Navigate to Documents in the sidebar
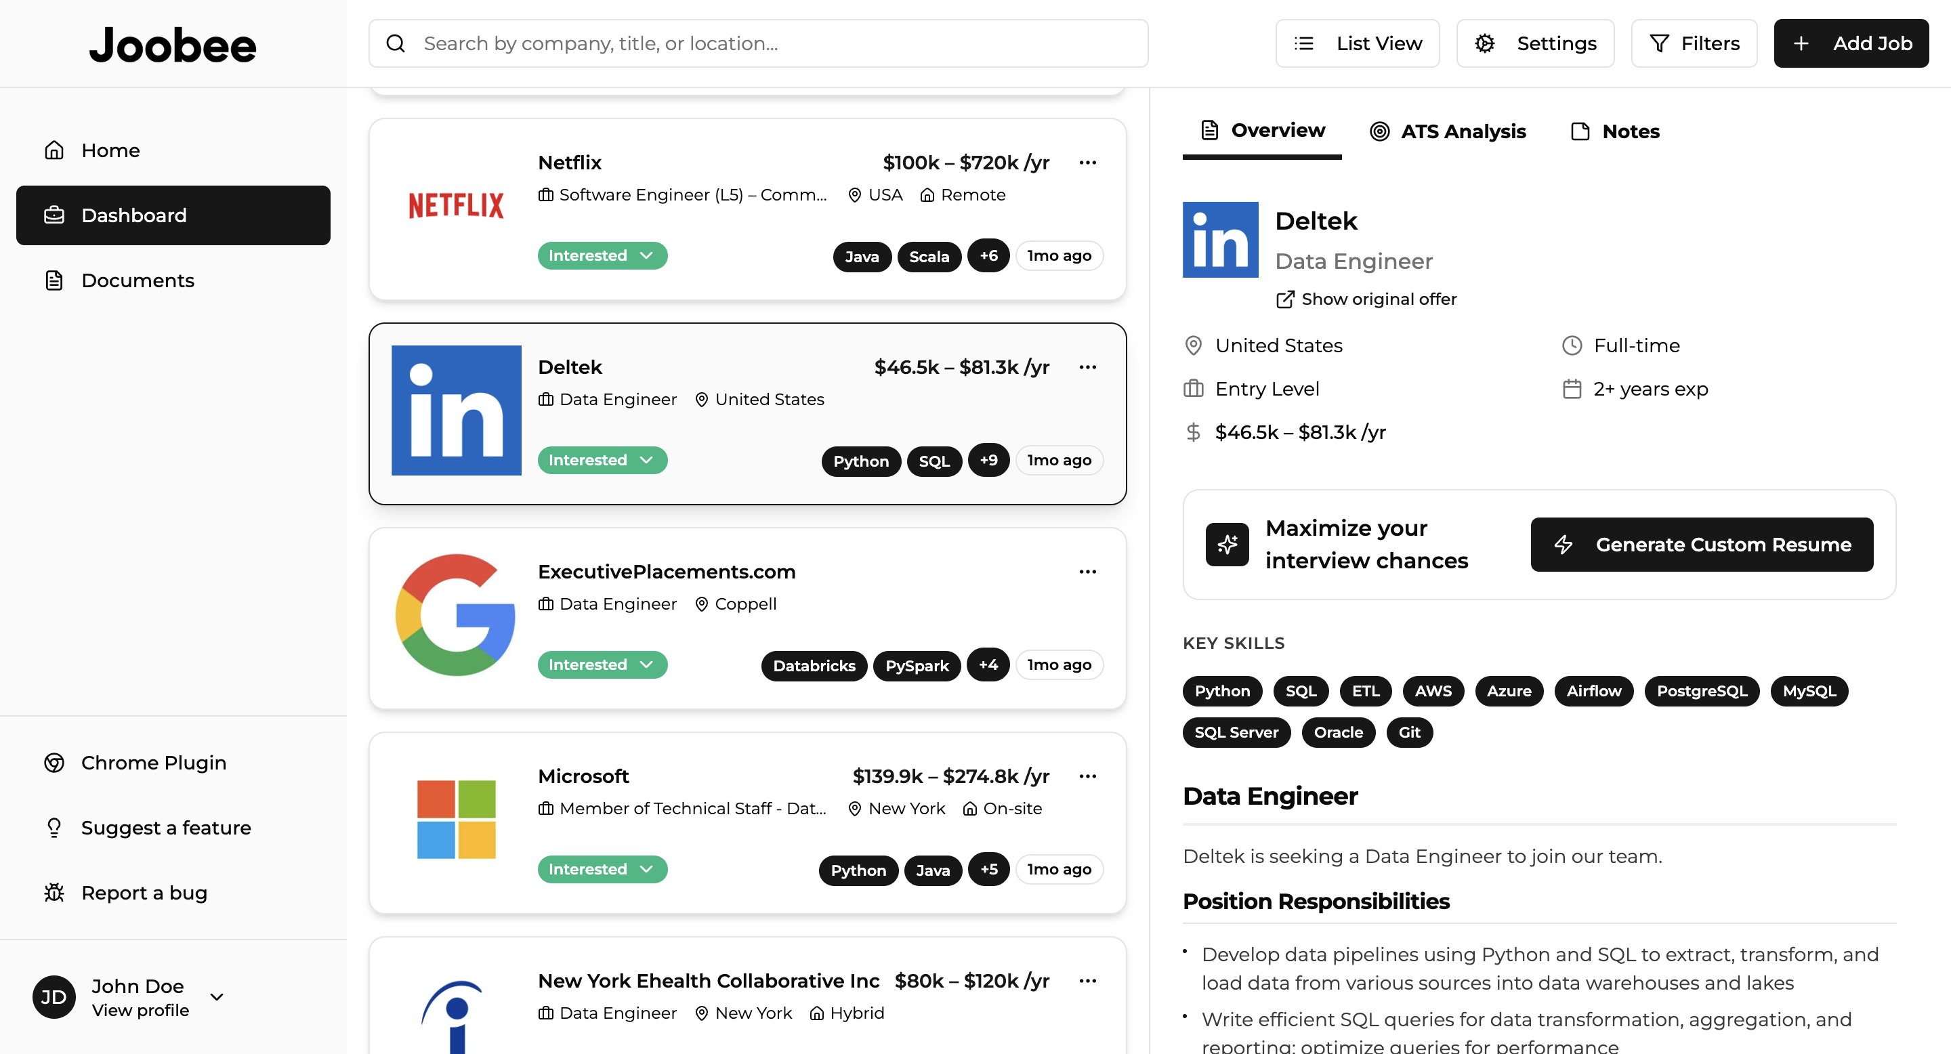 click(138, 280)
